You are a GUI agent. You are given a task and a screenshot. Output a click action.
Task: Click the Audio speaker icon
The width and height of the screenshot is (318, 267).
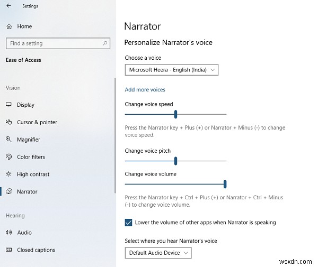click(8, 233)
